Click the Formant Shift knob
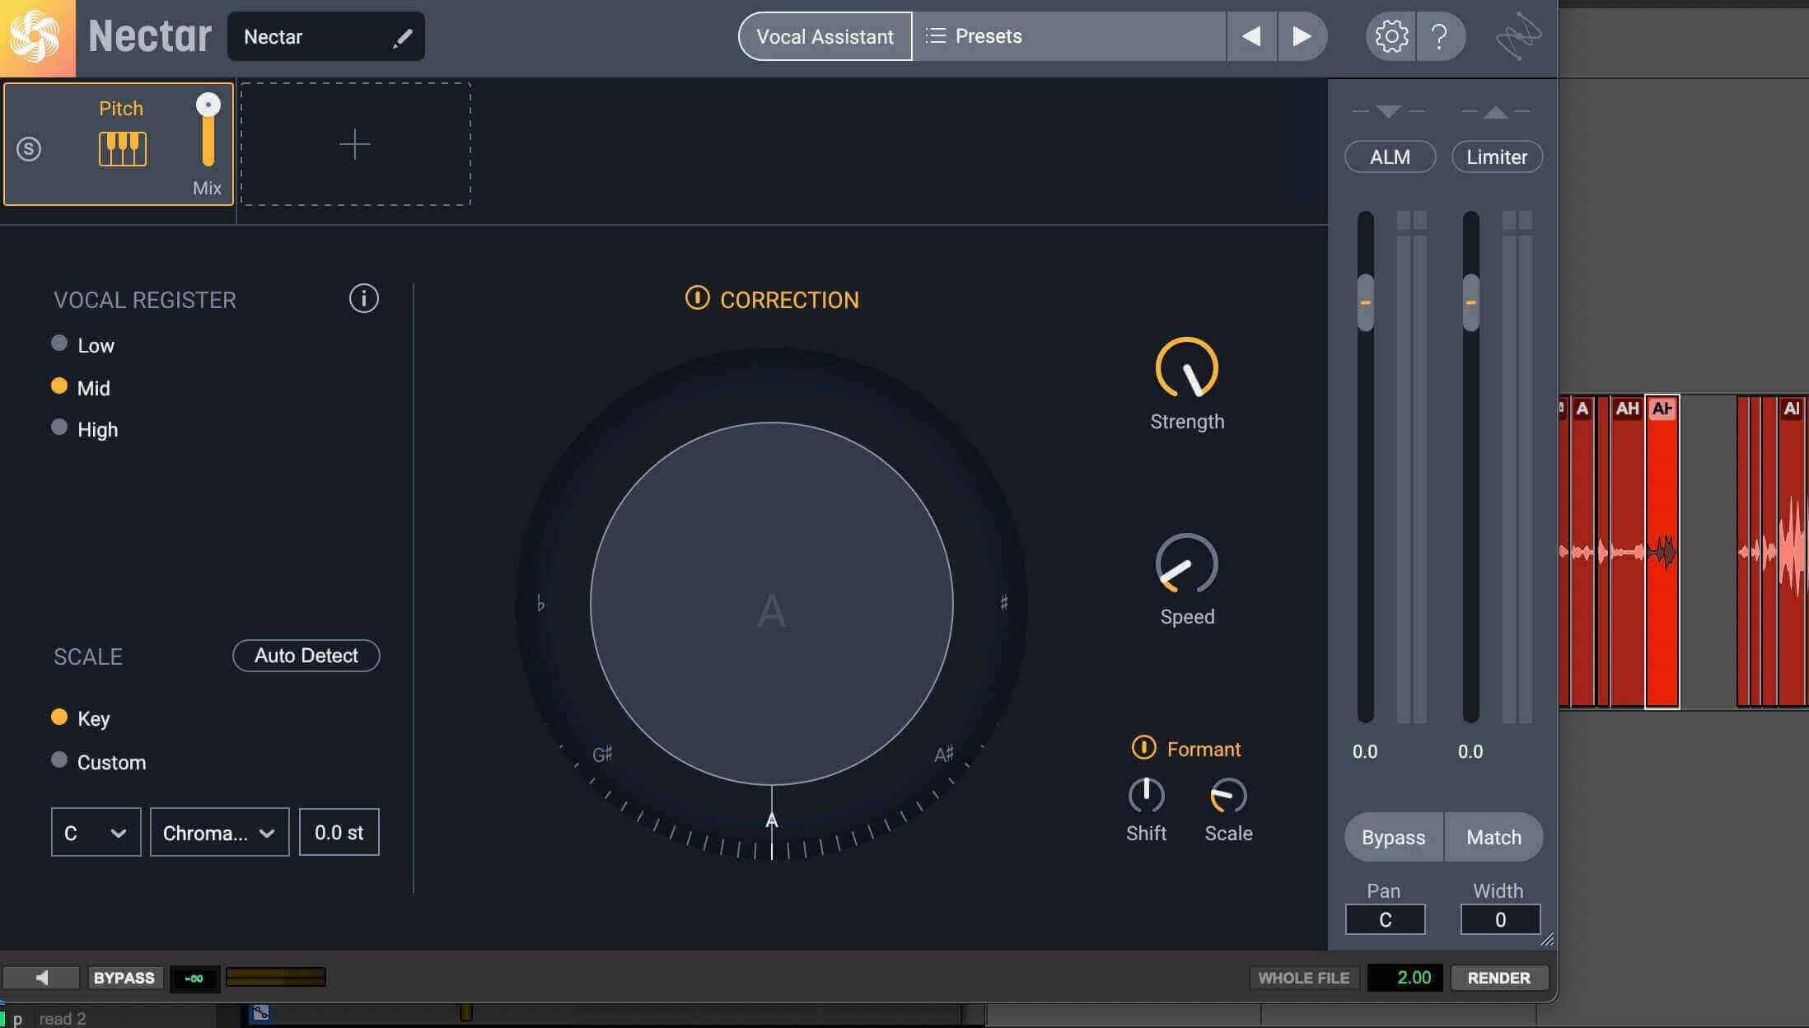The image size is (1809, 1028). click(x=1146, y=795)
